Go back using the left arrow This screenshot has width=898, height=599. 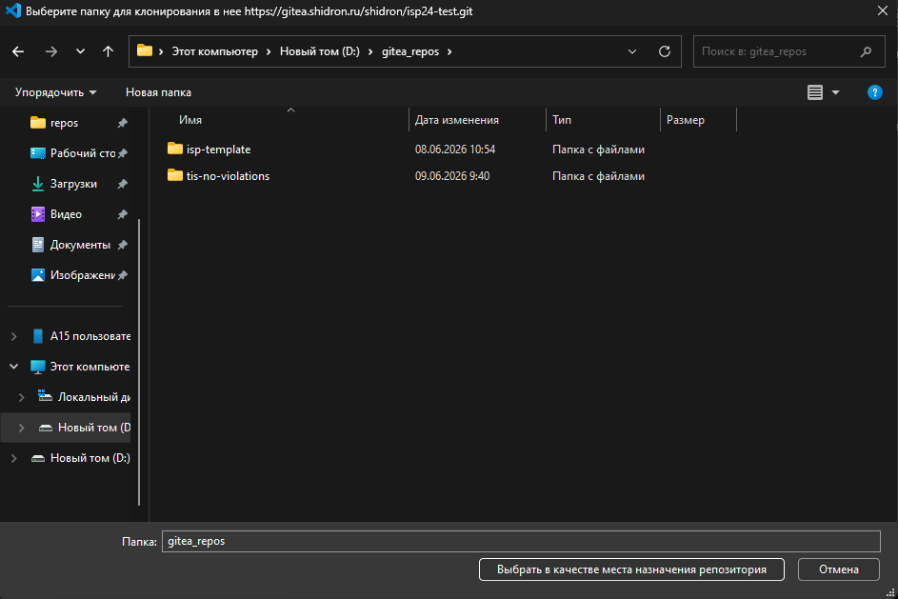click(18, 51)
